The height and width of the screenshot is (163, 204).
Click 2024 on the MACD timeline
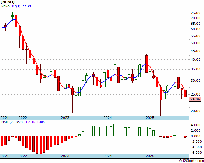click(108, 156)
